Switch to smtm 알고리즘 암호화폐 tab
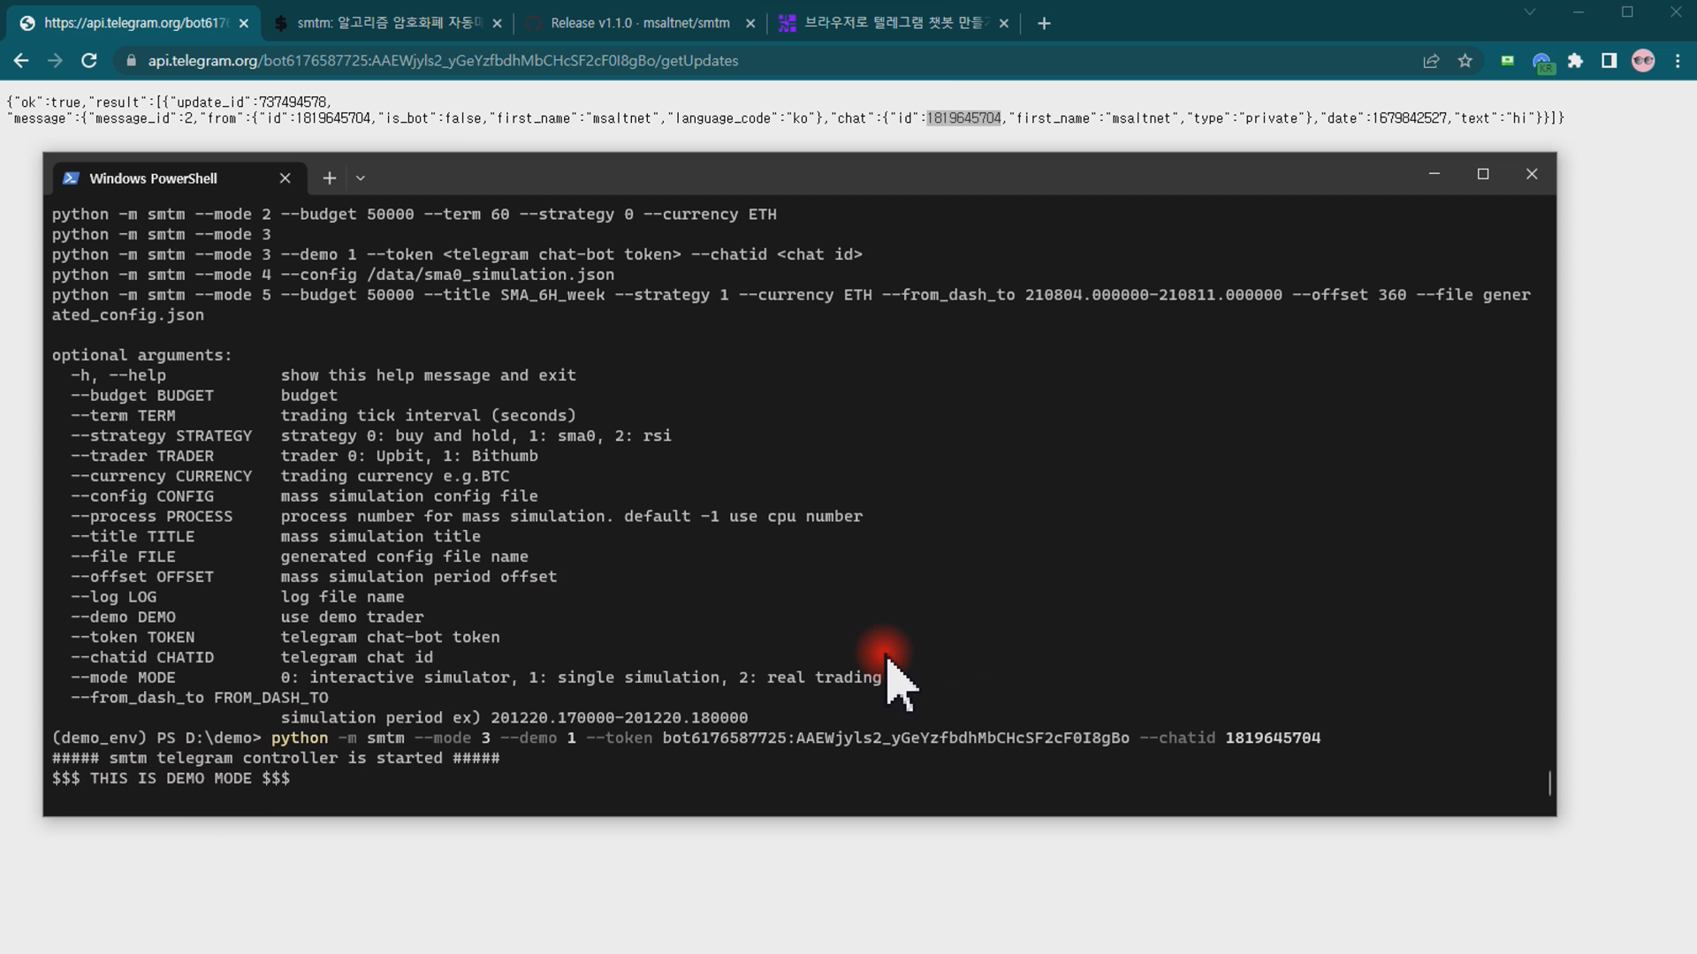 pos(387,24)
